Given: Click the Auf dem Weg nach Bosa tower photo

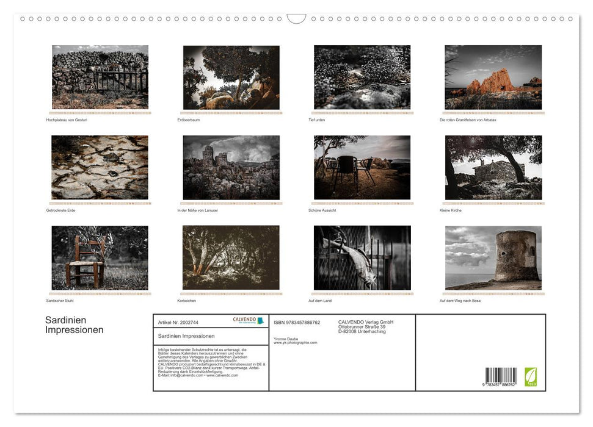Looking at the screenshot, I should pyautogui.click(x=493, y=258).
